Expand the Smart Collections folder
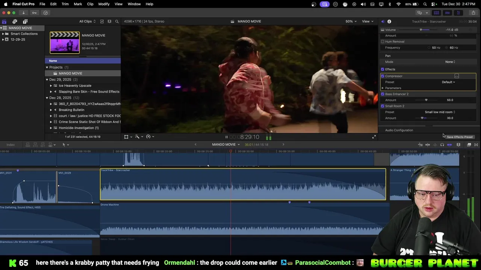This screenshot has height=270, width=481. (x=3, y=34)
